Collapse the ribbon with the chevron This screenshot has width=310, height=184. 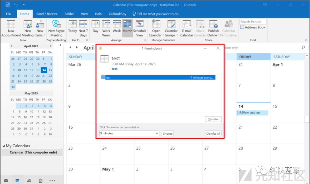tap(306, 40)
